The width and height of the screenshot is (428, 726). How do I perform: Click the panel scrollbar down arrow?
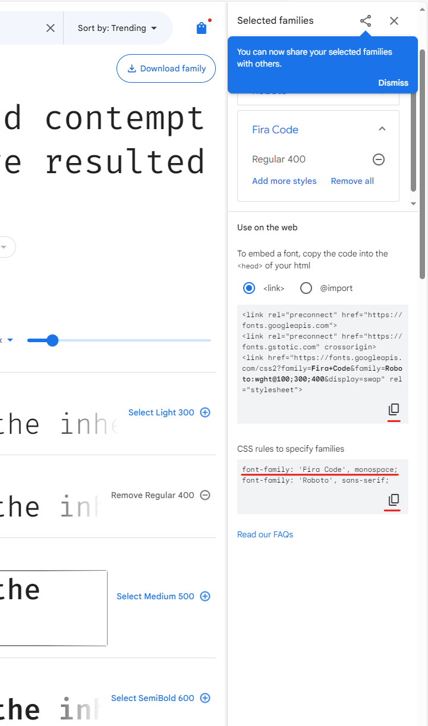414,204
